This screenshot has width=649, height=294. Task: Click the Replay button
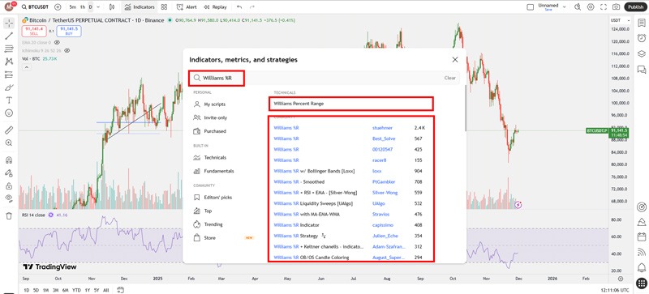(215, 7)
